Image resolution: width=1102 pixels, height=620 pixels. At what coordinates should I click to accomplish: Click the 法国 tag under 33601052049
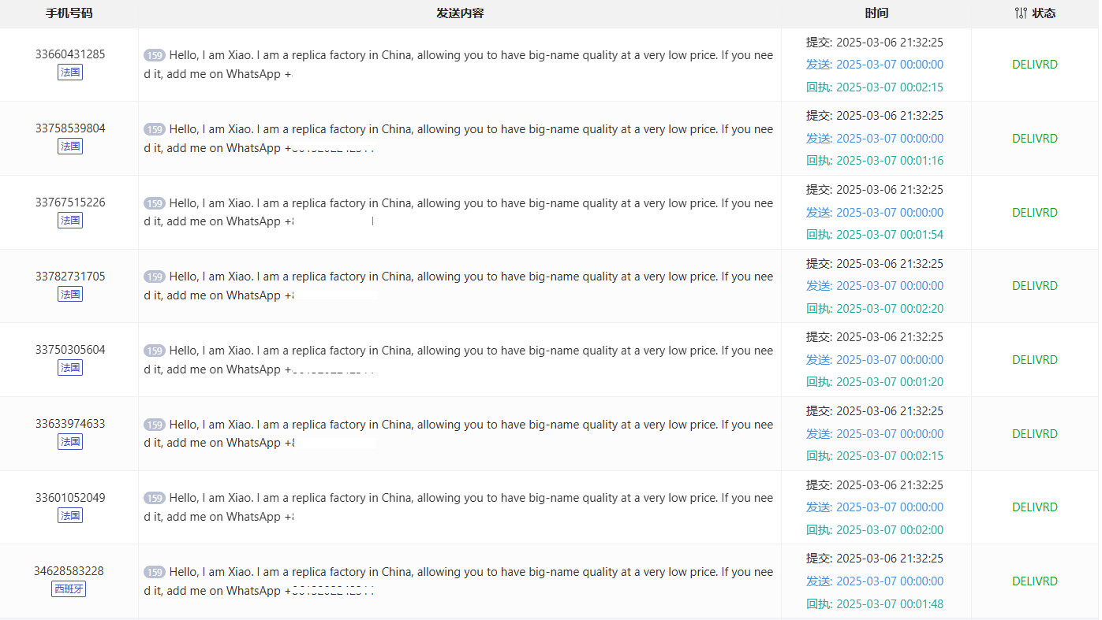(x=70, y=516)
